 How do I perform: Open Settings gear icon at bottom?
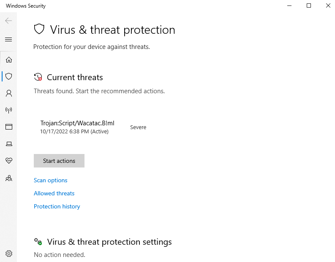(x=9, y=254)
